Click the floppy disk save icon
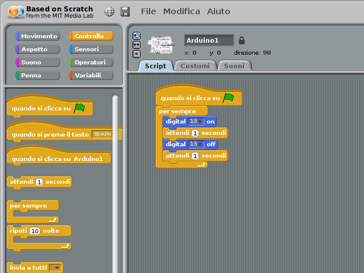This screenshot has height=273, width=364. 125,12
